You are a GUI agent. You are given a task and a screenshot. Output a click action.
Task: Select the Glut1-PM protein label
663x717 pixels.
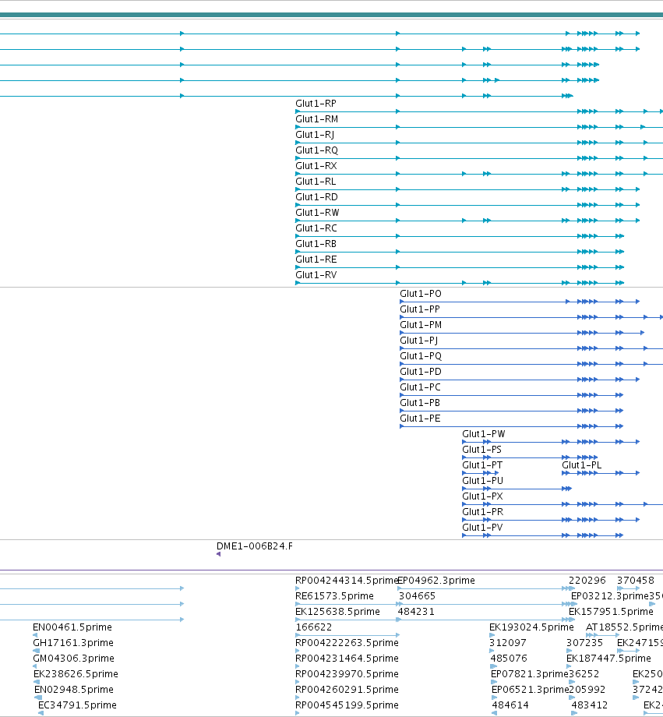point(421,325)
